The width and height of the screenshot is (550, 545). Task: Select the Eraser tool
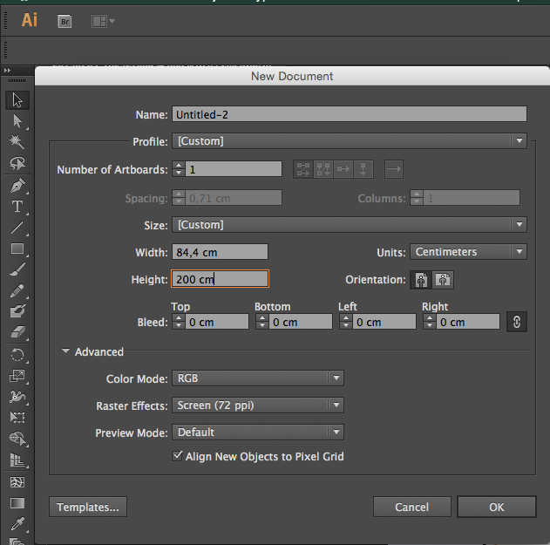point(17,332)
